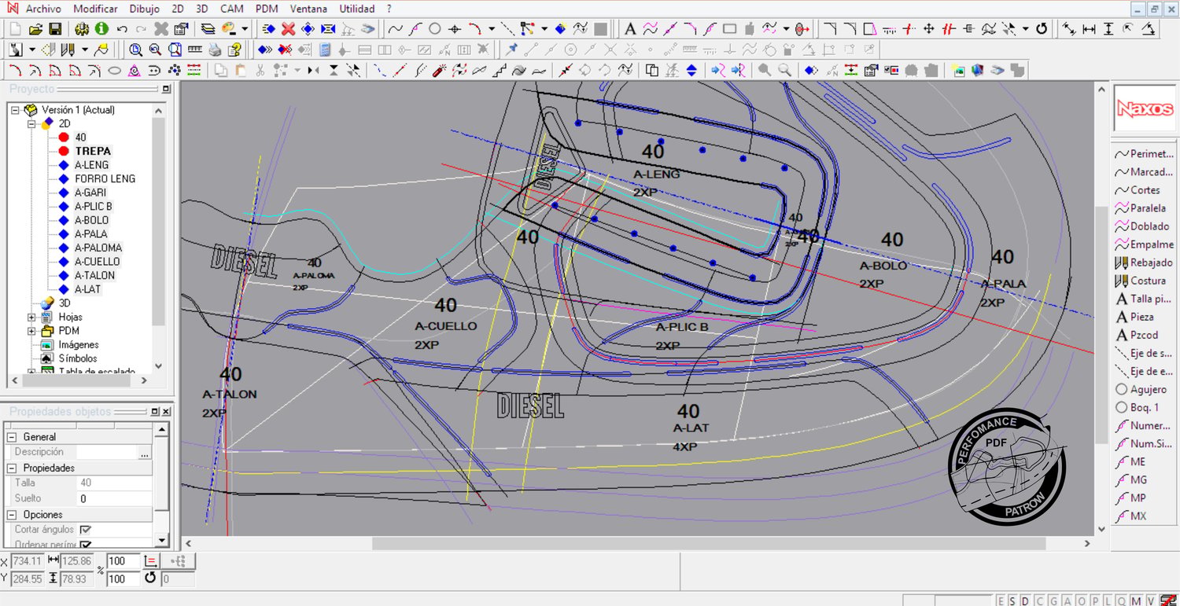
Task: Select the A-LENG piece in tree
Action: pyautogui.click(x=92, y=165)
